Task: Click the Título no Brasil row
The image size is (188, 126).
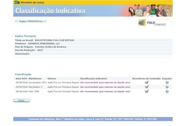Action: pyautogui.click(x=44, y=40)
